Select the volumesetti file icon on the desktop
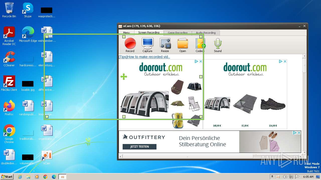The height and width of the screenshot is (180, 321). (28, 159)
